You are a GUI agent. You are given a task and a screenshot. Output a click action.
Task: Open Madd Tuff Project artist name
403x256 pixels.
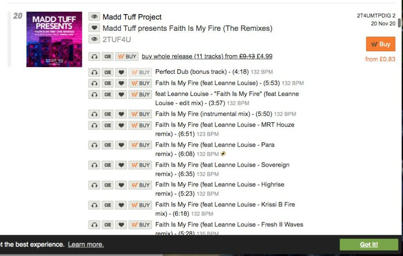[x=132, y=17]
